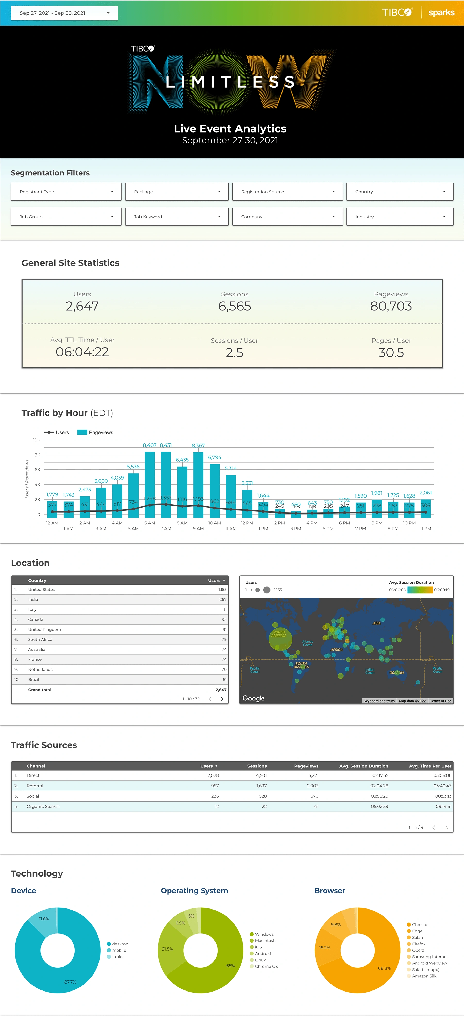The width and height of the screenshot is (464, 1016).
Task: Click the desktop legend item in Device chart
Action: point(118,944)
